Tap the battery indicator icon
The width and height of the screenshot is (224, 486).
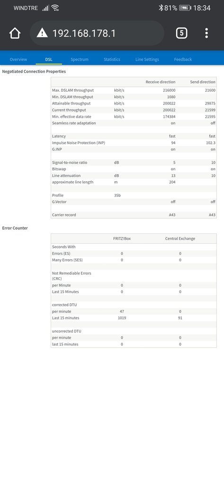pos(185,8)
